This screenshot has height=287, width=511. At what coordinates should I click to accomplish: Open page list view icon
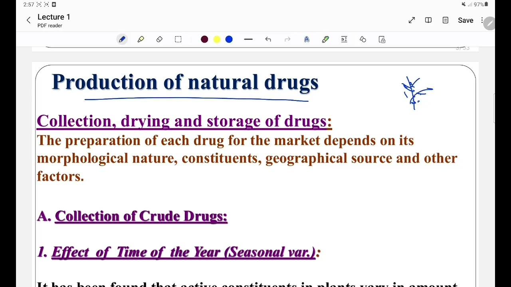coord(446,20)
